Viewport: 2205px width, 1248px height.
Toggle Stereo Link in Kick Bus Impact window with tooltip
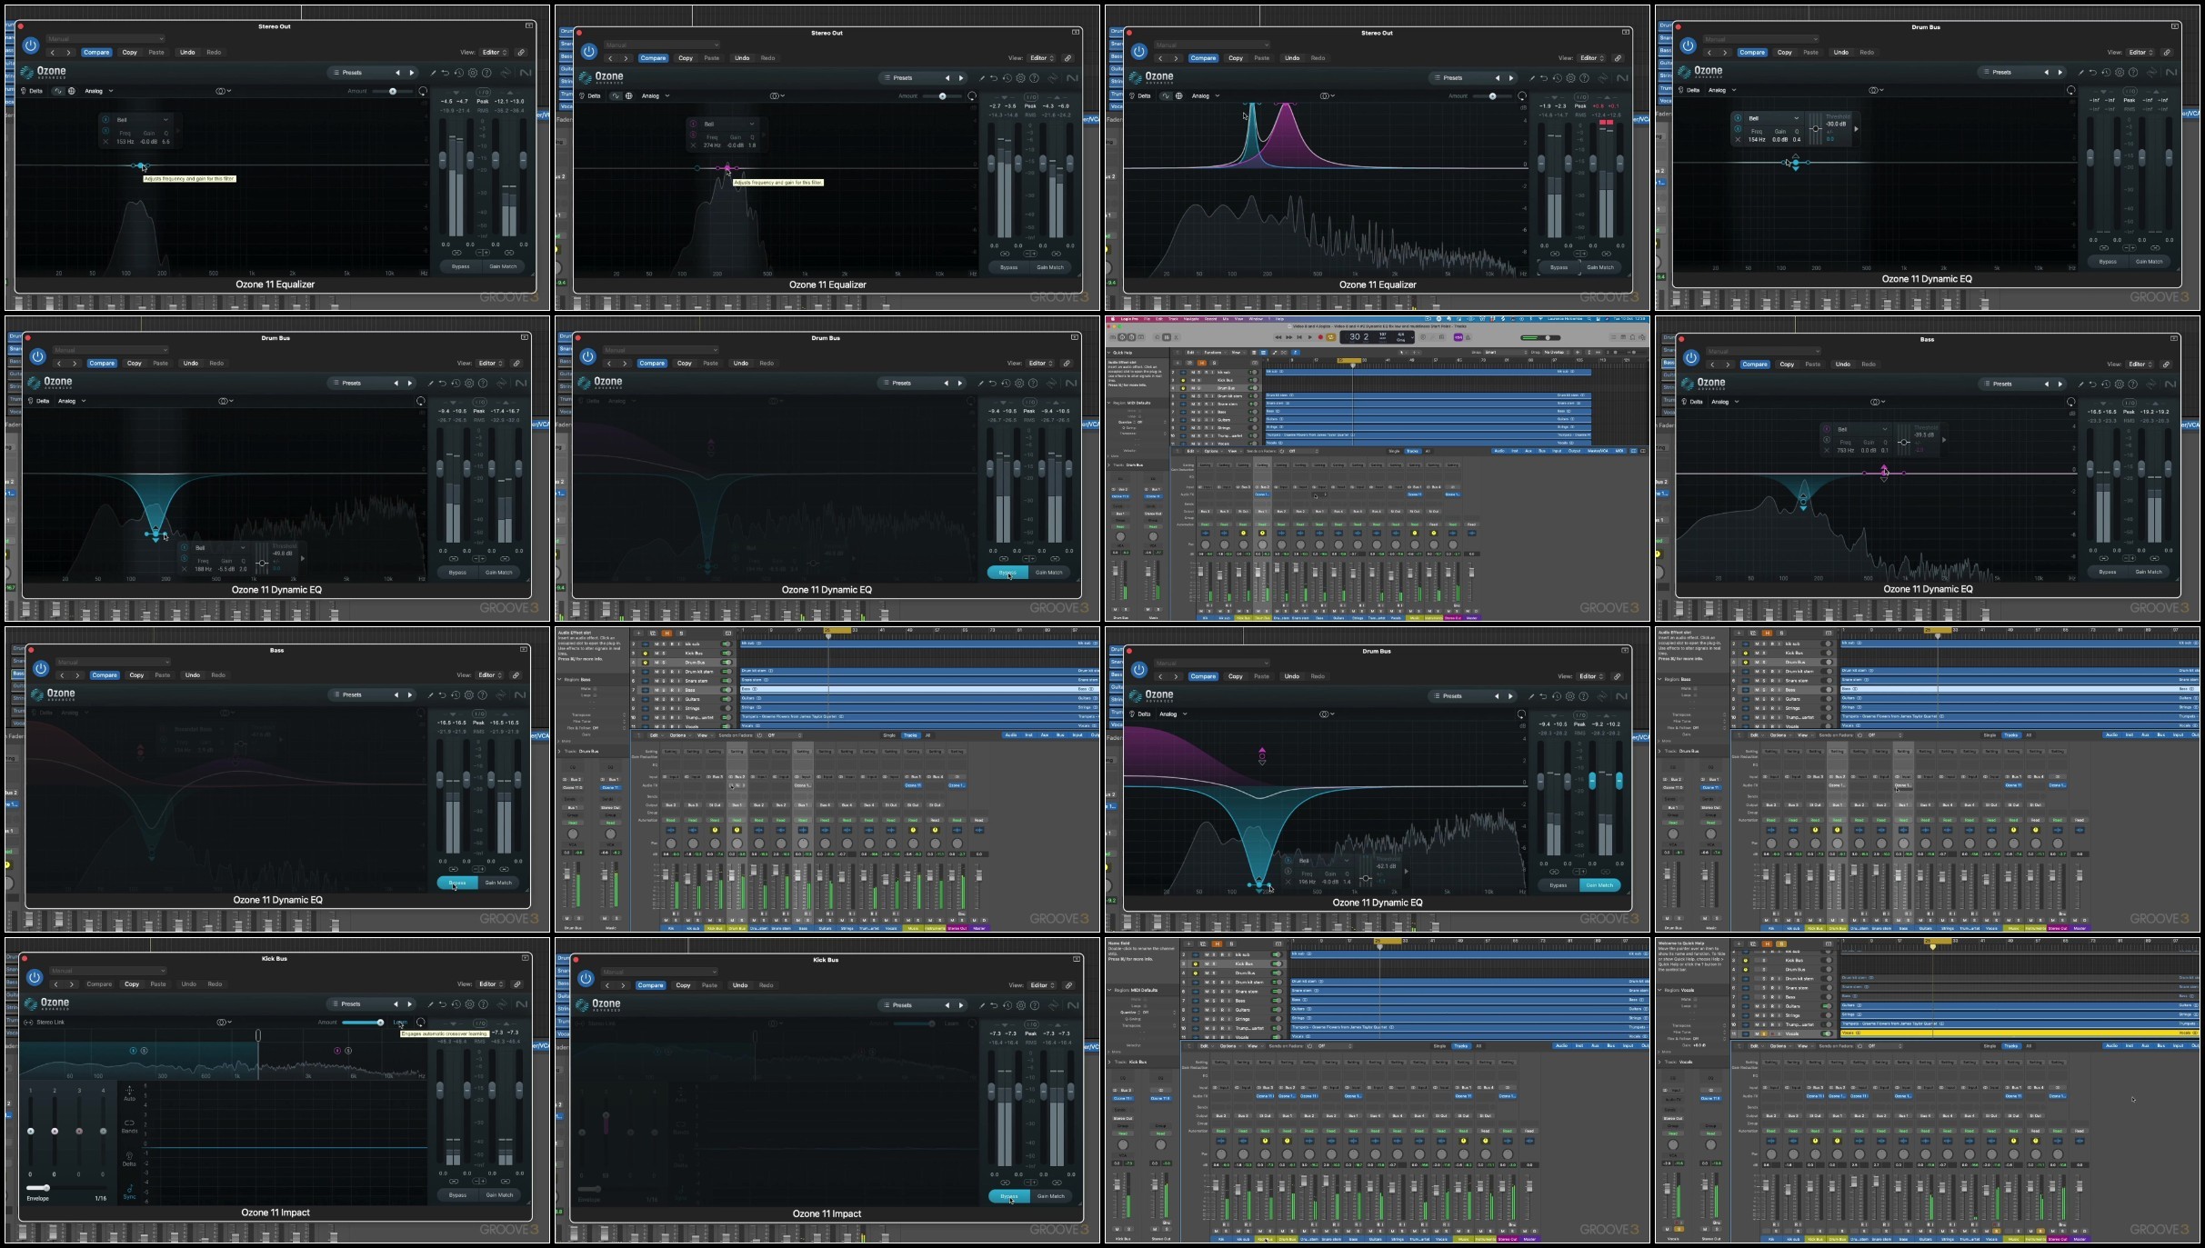tap(44, 1023)
